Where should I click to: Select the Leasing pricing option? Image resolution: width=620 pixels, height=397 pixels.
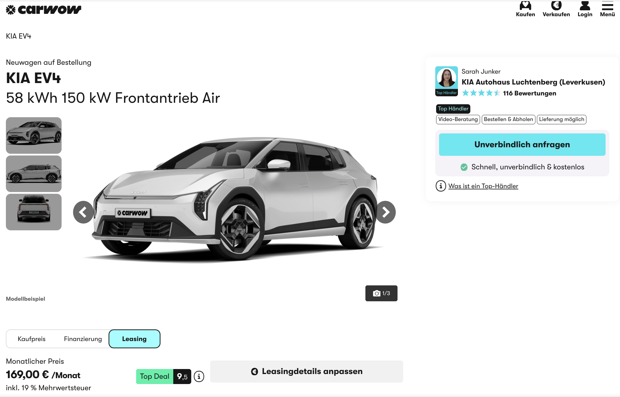tap(134, 339)
